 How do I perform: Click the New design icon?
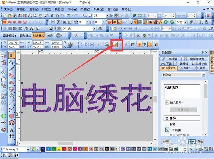(x=5, y=15)
